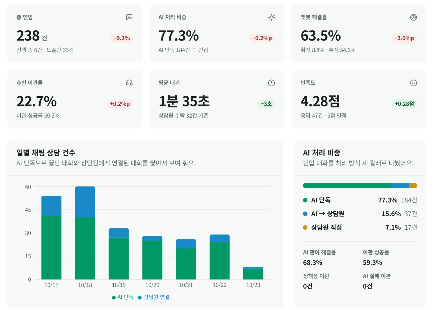Viewport: 435px width, 310px height.
Task: Click the 10/22 date label on the x-axis
Action: pos(220,285)
